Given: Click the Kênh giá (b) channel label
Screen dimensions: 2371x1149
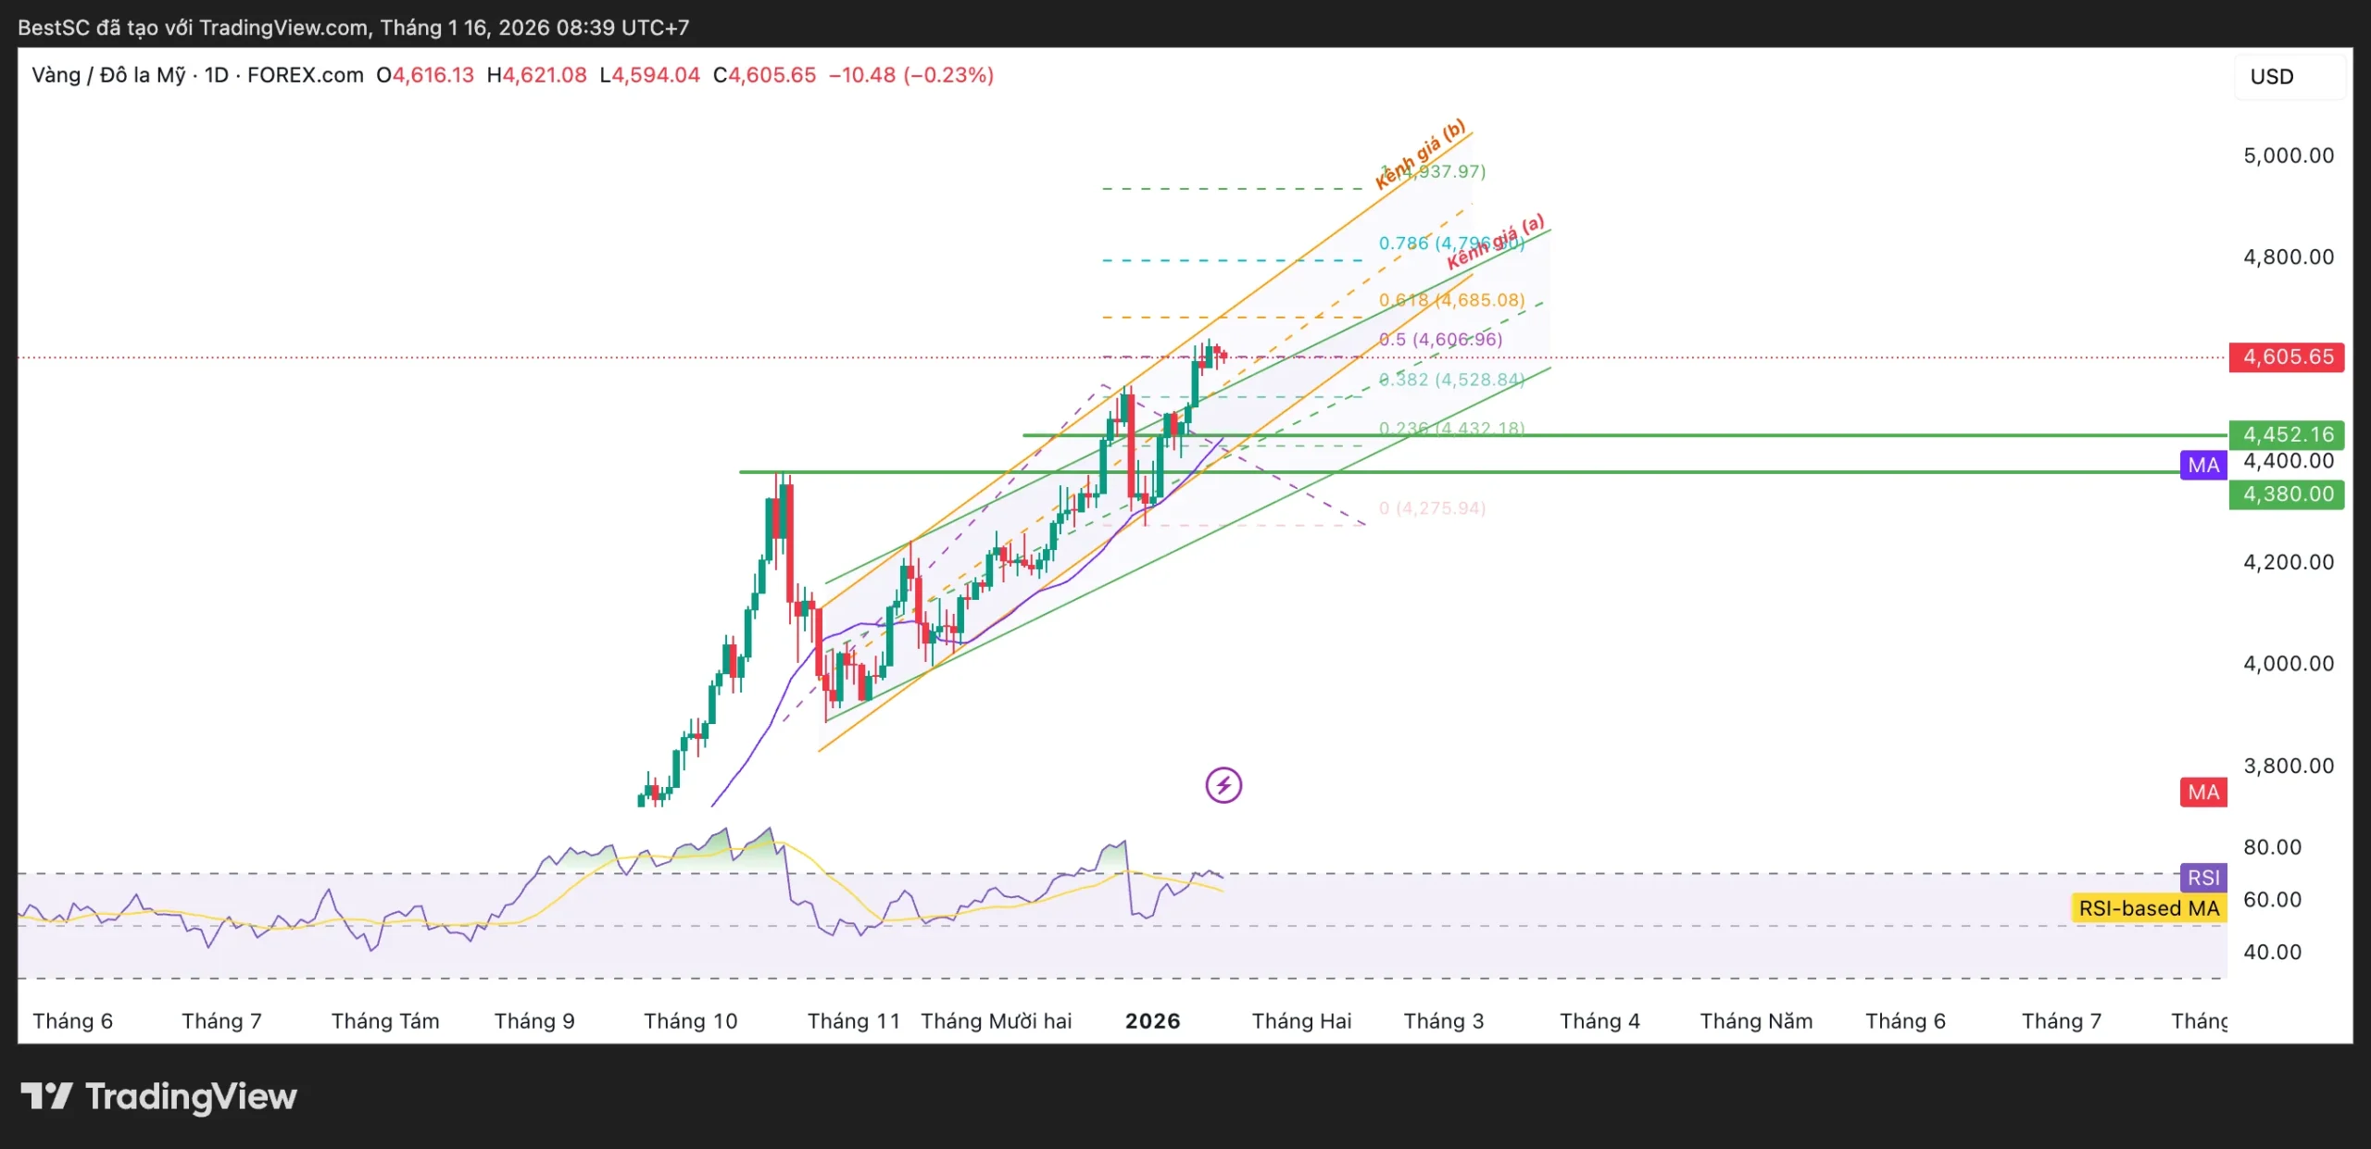Looking at the screenshot, I should [1420, 153].
